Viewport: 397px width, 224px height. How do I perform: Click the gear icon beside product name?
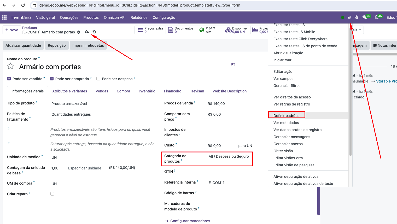pos(78,32)
